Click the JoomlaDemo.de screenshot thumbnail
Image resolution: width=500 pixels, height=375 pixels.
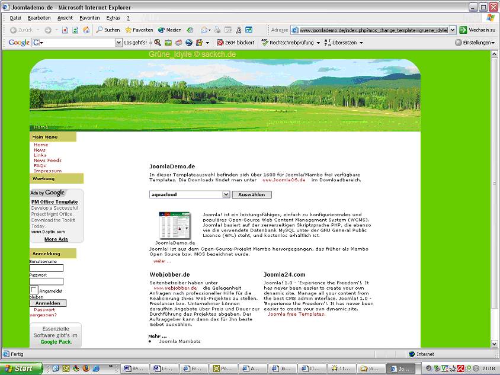[x=175, y=225]
